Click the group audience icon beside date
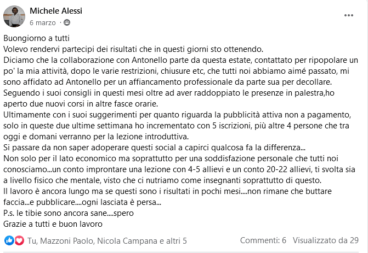This screenshot has width=368, height=253. click(x=67, y=23)
